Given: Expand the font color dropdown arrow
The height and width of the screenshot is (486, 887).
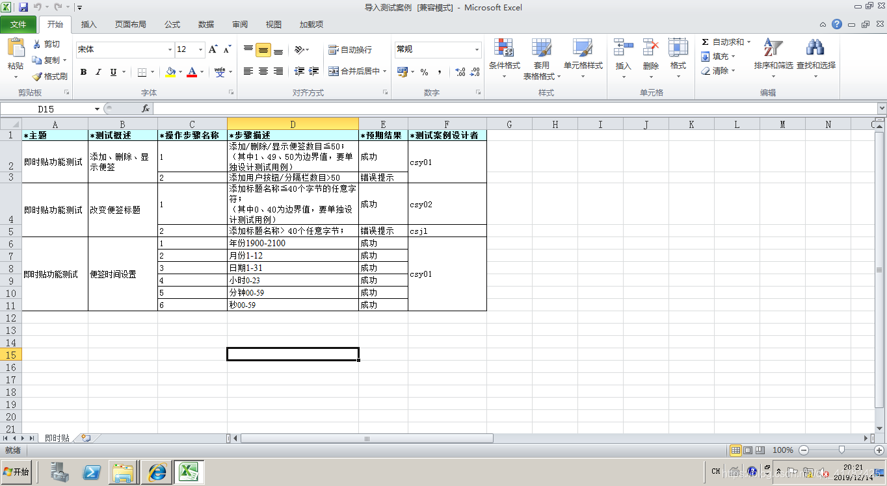Looking at the screenshot, I should (x=202, y=72).
